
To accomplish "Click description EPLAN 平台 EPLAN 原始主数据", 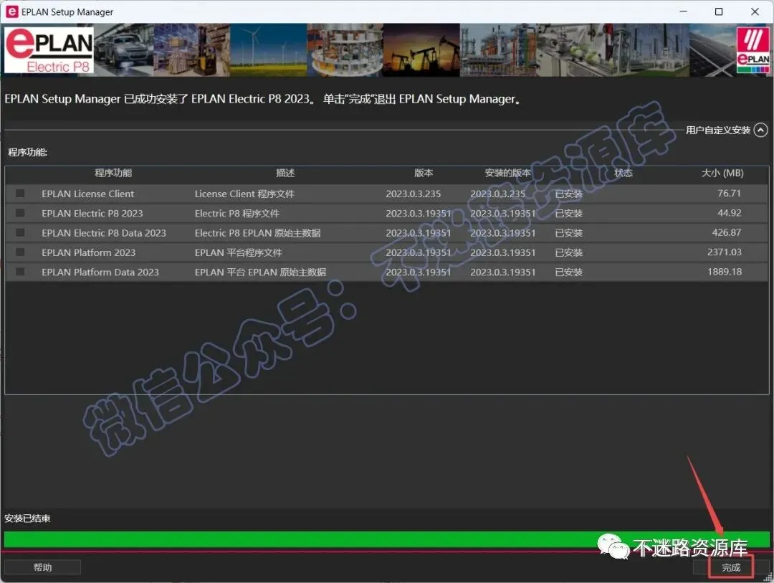I will (x=260, y=272).
